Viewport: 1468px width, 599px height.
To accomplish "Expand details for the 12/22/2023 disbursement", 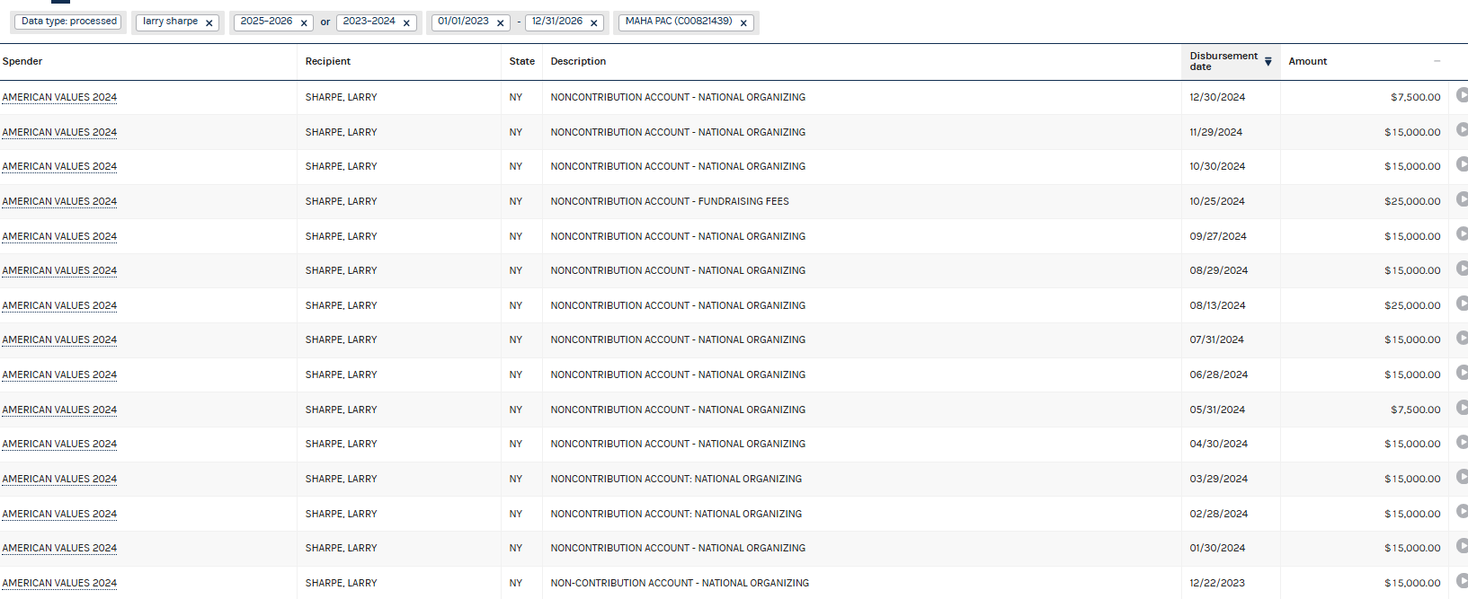I will point(1462,581).
